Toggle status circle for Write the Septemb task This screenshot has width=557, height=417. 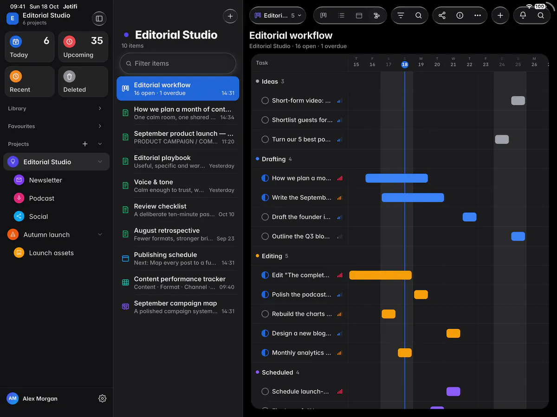click(265, 197)
